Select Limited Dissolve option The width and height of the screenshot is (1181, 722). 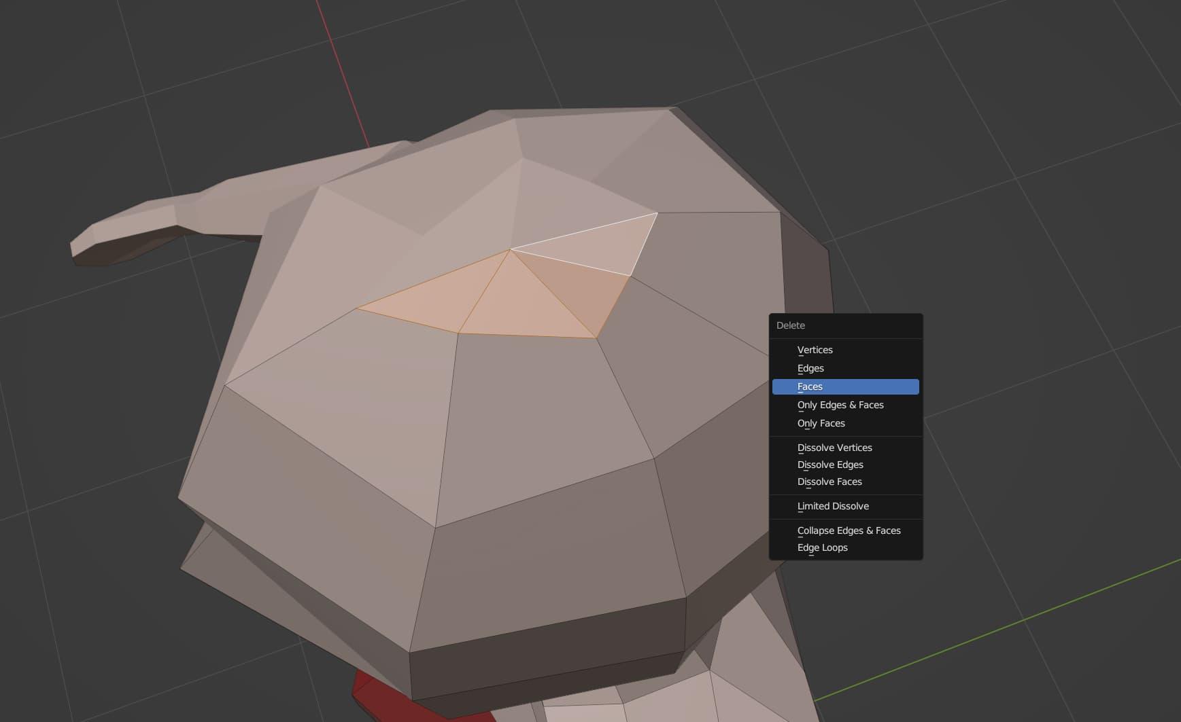[x=845, y=506]
